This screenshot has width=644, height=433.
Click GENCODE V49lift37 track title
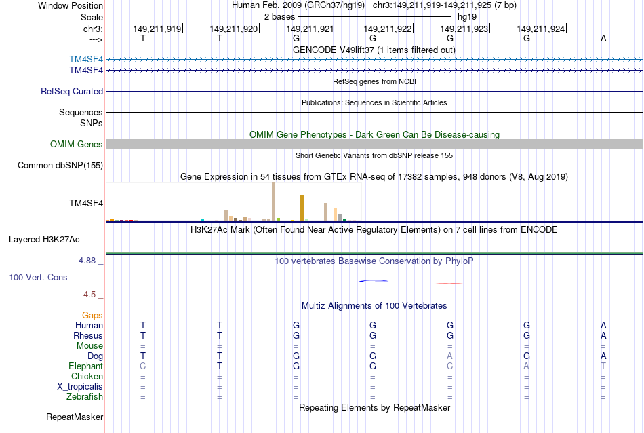click(374, 50)
